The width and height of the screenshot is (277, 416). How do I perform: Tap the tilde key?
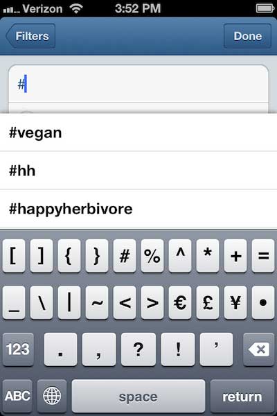tap(97, 302)
